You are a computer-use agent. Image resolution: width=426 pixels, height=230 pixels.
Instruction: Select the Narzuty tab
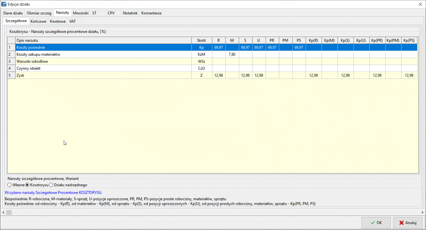click(x=62, y=13)
